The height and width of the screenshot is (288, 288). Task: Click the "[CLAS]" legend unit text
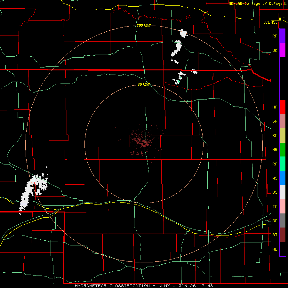click(x=270, y=22)
